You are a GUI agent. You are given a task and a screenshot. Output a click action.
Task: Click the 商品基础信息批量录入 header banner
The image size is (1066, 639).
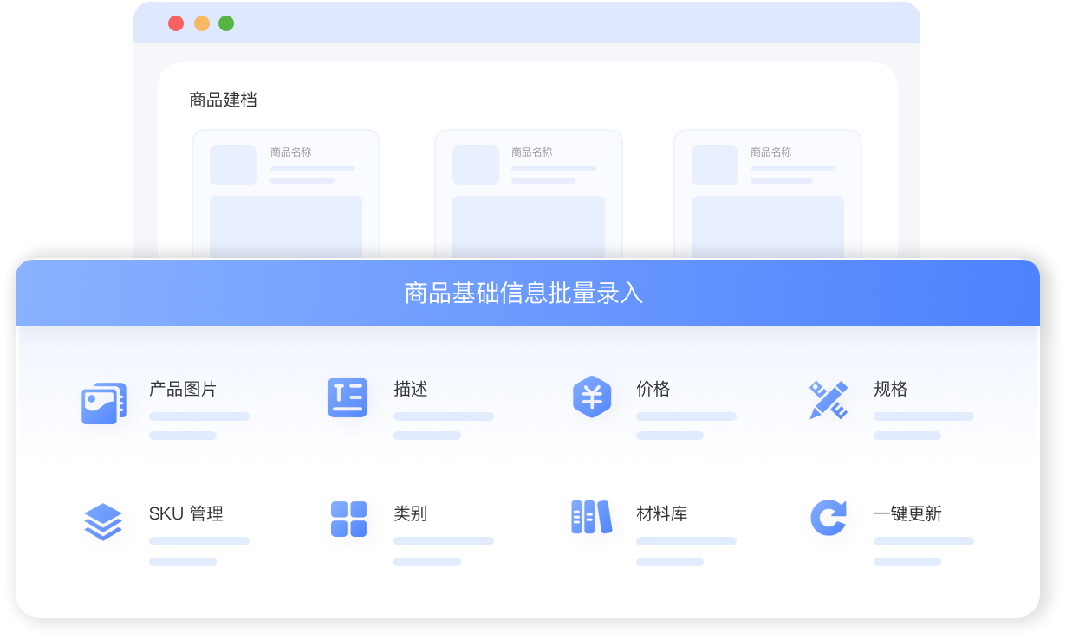coord(528,293)
